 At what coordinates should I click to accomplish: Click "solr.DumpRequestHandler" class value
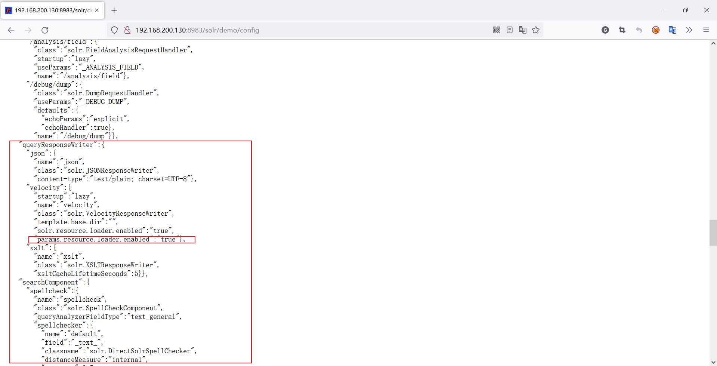[110, 93]
